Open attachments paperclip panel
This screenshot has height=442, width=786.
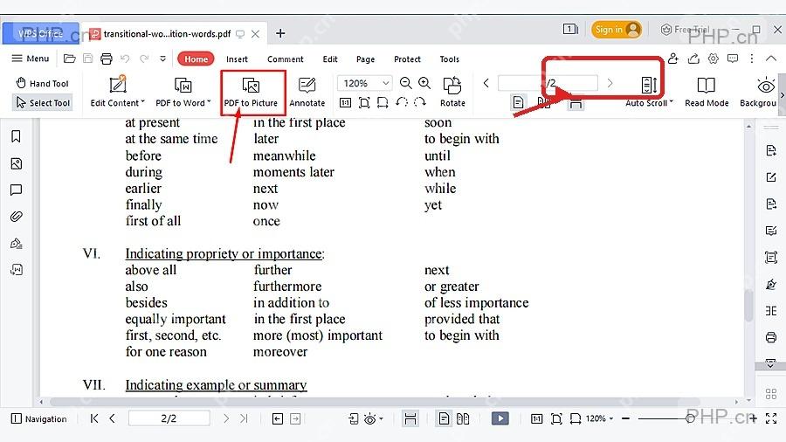pyautogui.click(x=16, y=217)
